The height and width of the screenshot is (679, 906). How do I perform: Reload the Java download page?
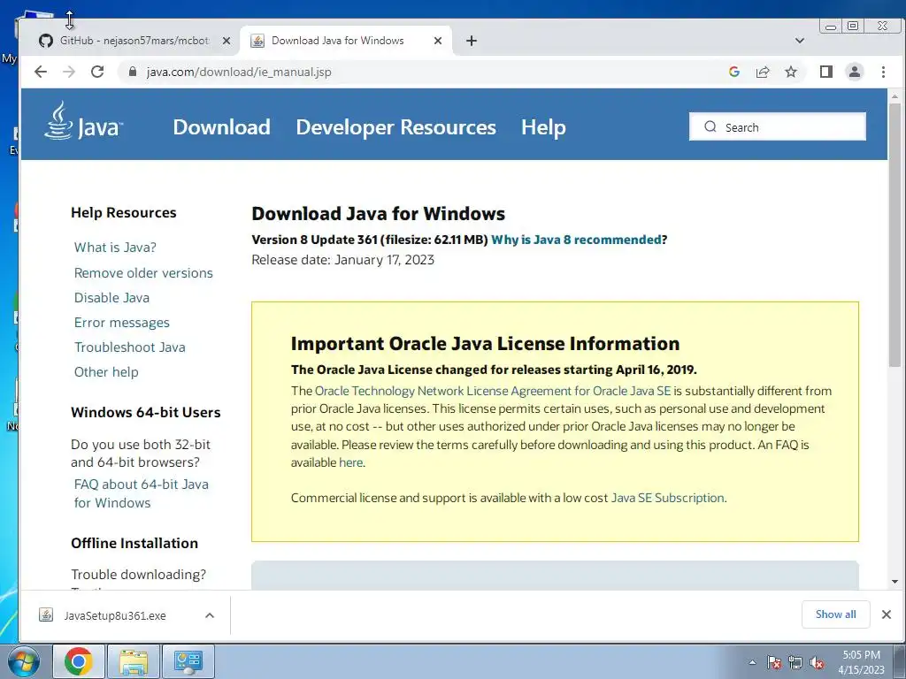click(97, 72)
